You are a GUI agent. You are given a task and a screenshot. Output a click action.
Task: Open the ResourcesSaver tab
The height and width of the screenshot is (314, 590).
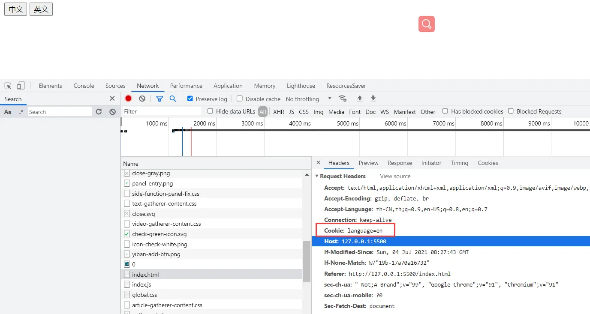pyautogui.click(x=346, y=86)
